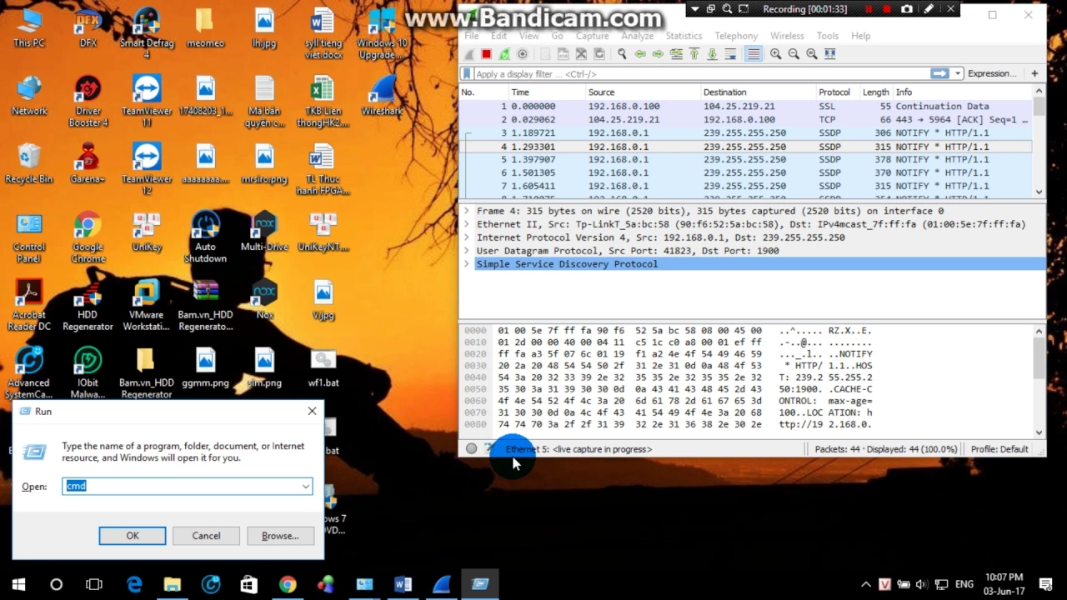Image resolution: width=1067 pixels, height=600 pixels.
Task: Go back in packet history
Action: click(x=640, y=54)
